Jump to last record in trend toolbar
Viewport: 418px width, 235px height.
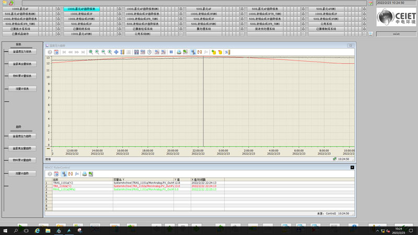(x=83, y=52)
